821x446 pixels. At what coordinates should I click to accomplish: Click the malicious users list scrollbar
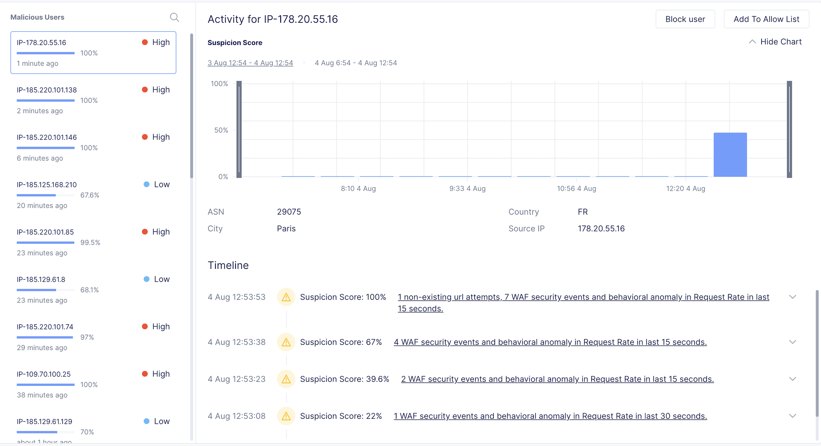pyautogui.click(x=192, y=106)
